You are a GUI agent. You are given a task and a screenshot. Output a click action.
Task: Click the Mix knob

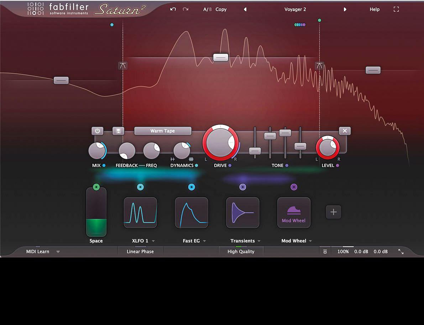point(97,151)
